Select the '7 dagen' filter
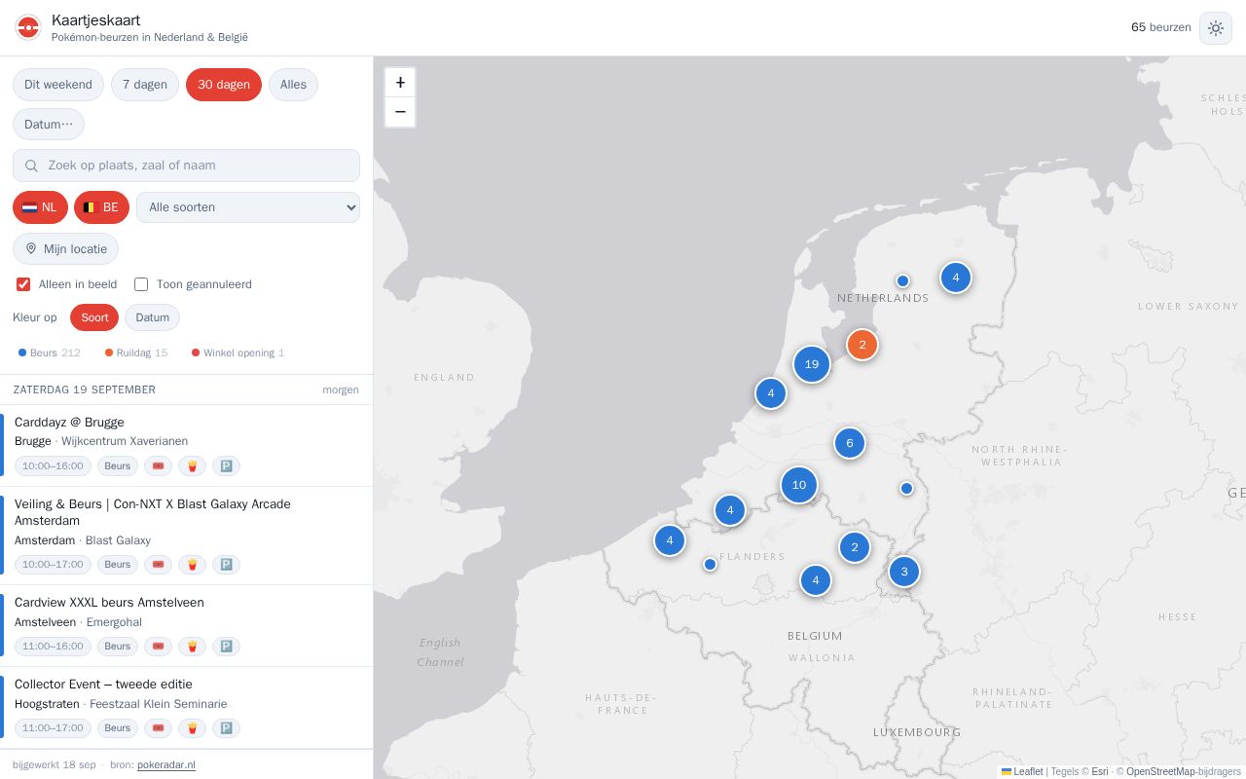Screen dimensions: 1246x779 tap(145, 85)
